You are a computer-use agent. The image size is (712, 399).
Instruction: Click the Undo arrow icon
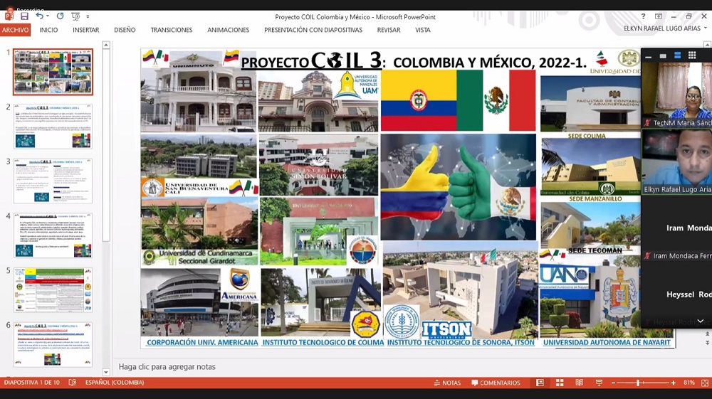coord(40,16)
